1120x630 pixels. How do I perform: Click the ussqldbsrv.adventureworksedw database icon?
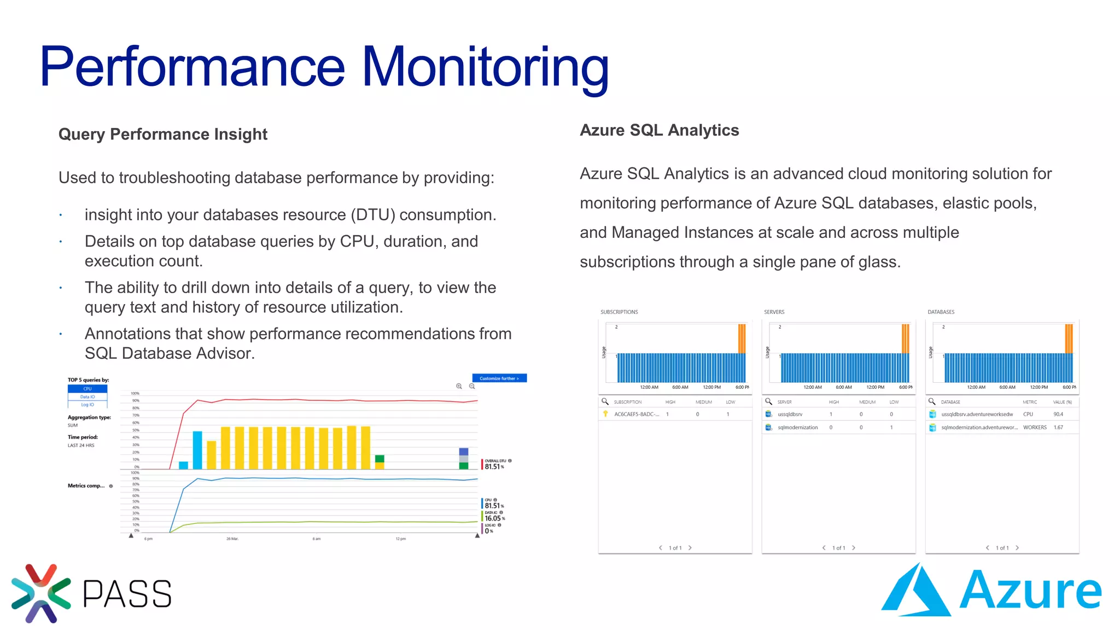[x=932, y=414]
